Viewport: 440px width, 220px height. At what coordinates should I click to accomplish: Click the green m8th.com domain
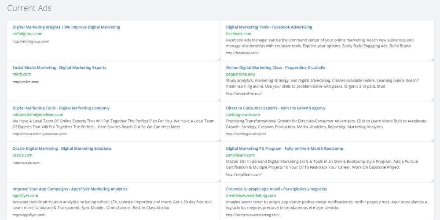pyautogui.click(x=22, y=74)
